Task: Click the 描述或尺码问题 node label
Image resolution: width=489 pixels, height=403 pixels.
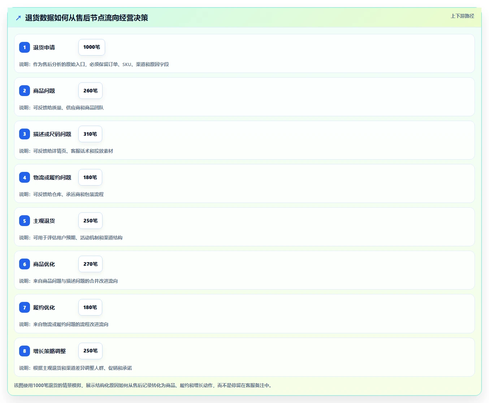Action: tap(52, 134)
